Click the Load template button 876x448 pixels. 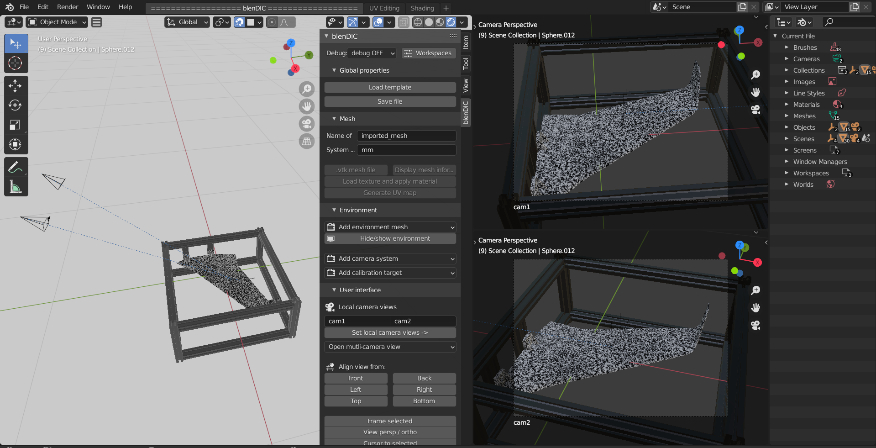390,87
